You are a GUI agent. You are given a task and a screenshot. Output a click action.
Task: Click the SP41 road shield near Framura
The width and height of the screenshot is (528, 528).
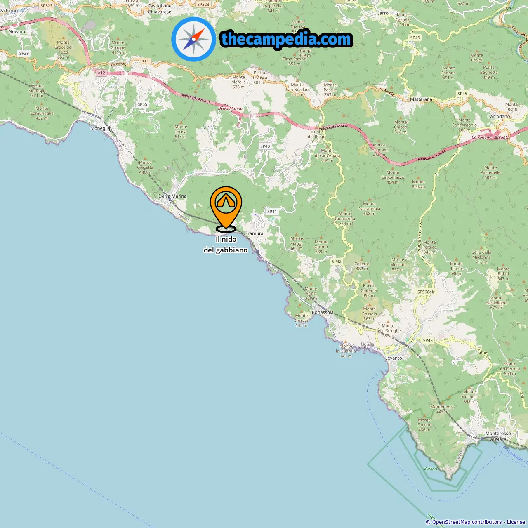click(x=272, y=212)
